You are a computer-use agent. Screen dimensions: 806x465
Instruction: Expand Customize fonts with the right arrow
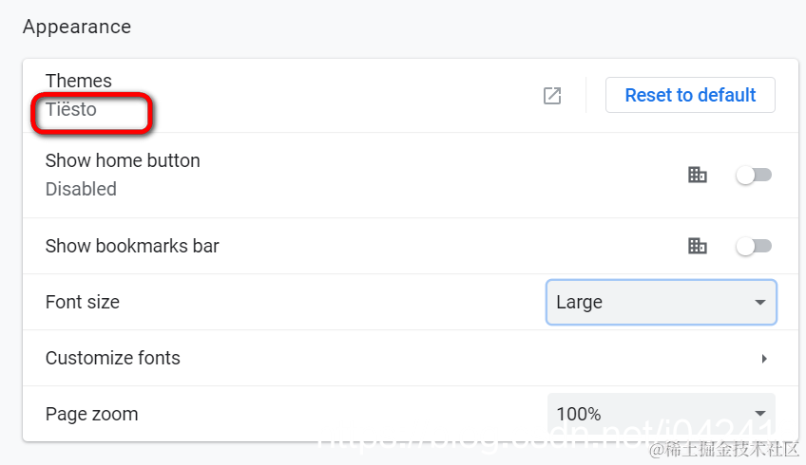coord(765,359)
